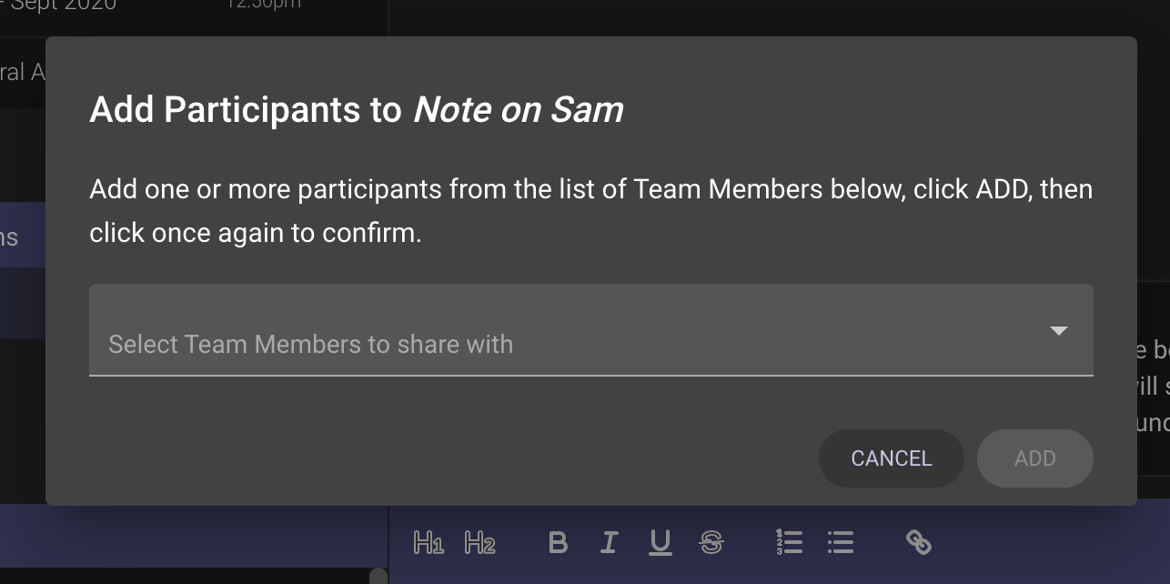Screen dimensions: 1170x584
Task: Apply Heading 1 formatting
Action: 429,543
